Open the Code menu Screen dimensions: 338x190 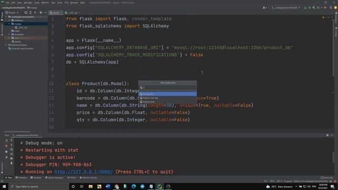coord(36,3)
